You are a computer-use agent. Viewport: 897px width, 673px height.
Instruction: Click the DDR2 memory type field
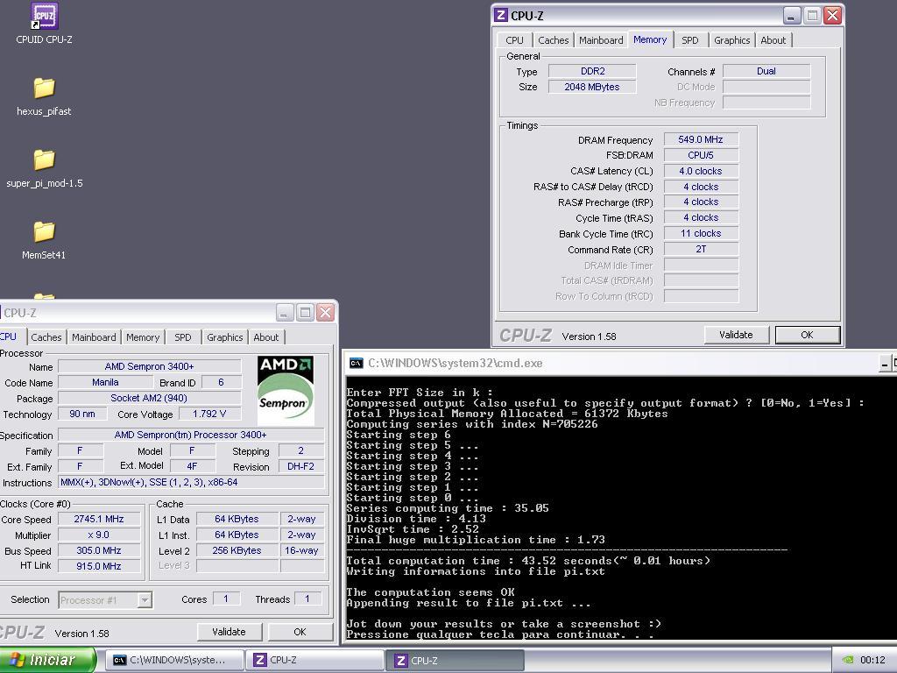592,71
